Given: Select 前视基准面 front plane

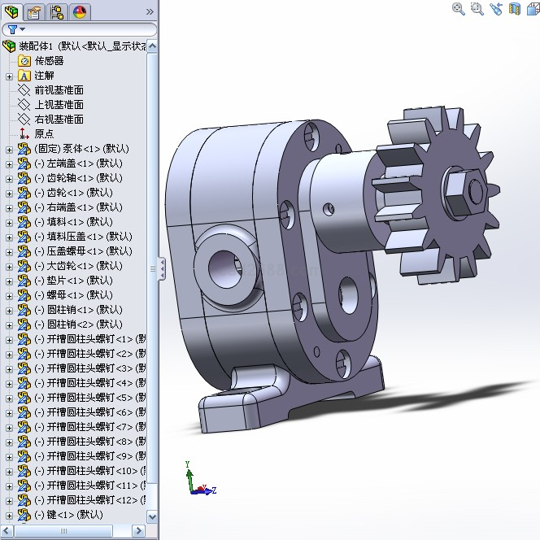Looking at the screenshot, I should pyautogui.click(x=59, y=90).
